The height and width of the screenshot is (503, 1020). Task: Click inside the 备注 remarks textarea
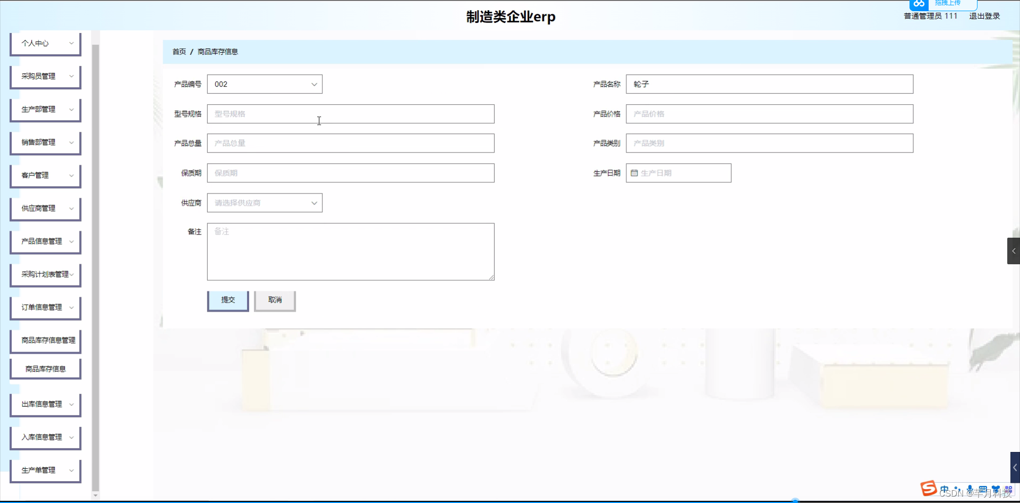pos(350,251)
